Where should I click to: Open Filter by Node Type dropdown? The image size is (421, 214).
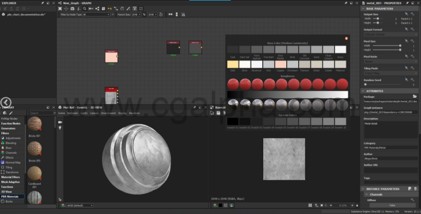[96, 15]
